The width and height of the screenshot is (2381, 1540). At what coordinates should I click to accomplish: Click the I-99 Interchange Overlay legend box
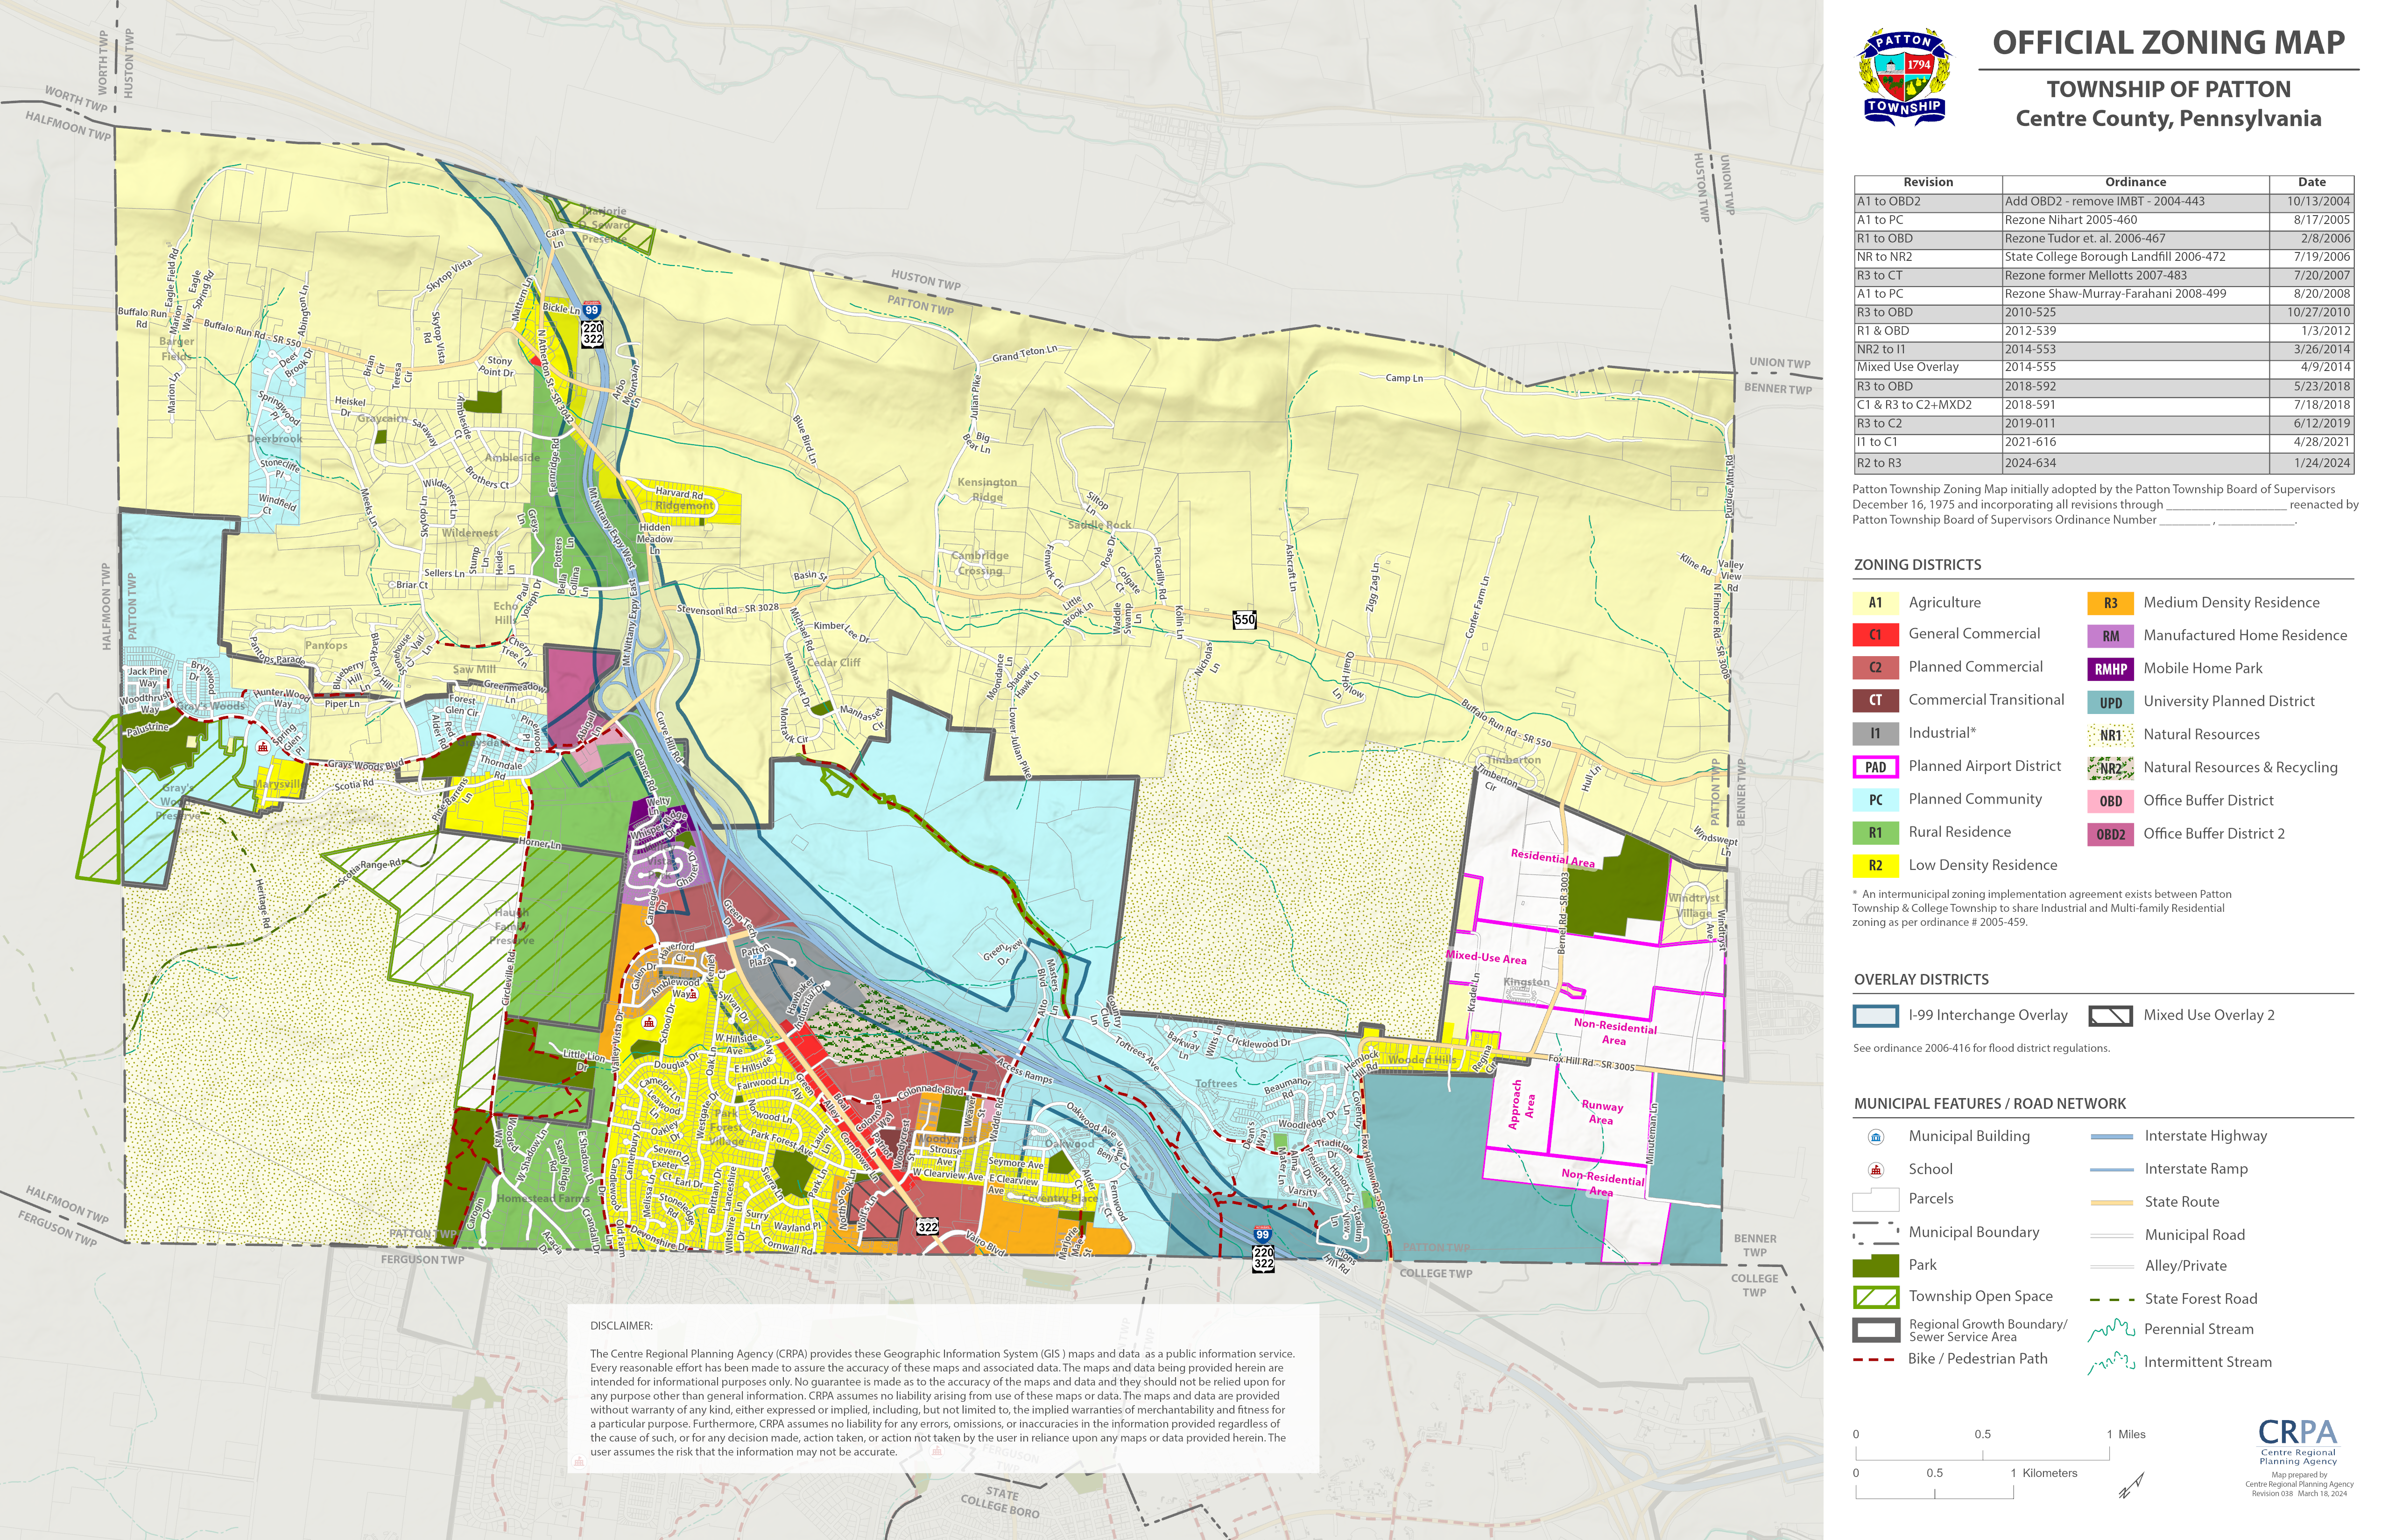coord(1875,1016)
